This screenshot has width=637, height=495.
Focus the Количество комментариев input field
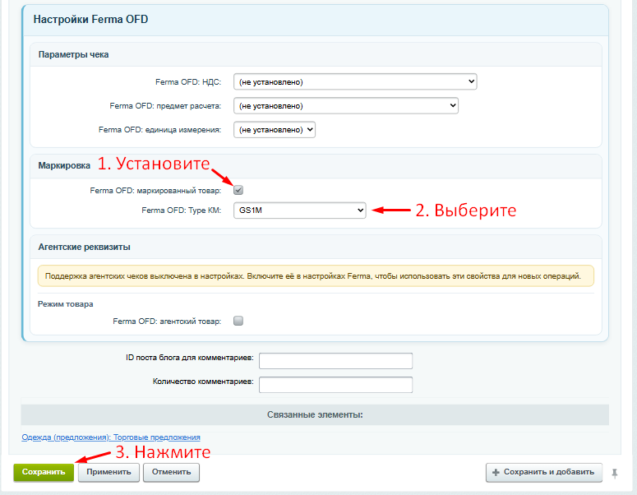pos(335,385)
